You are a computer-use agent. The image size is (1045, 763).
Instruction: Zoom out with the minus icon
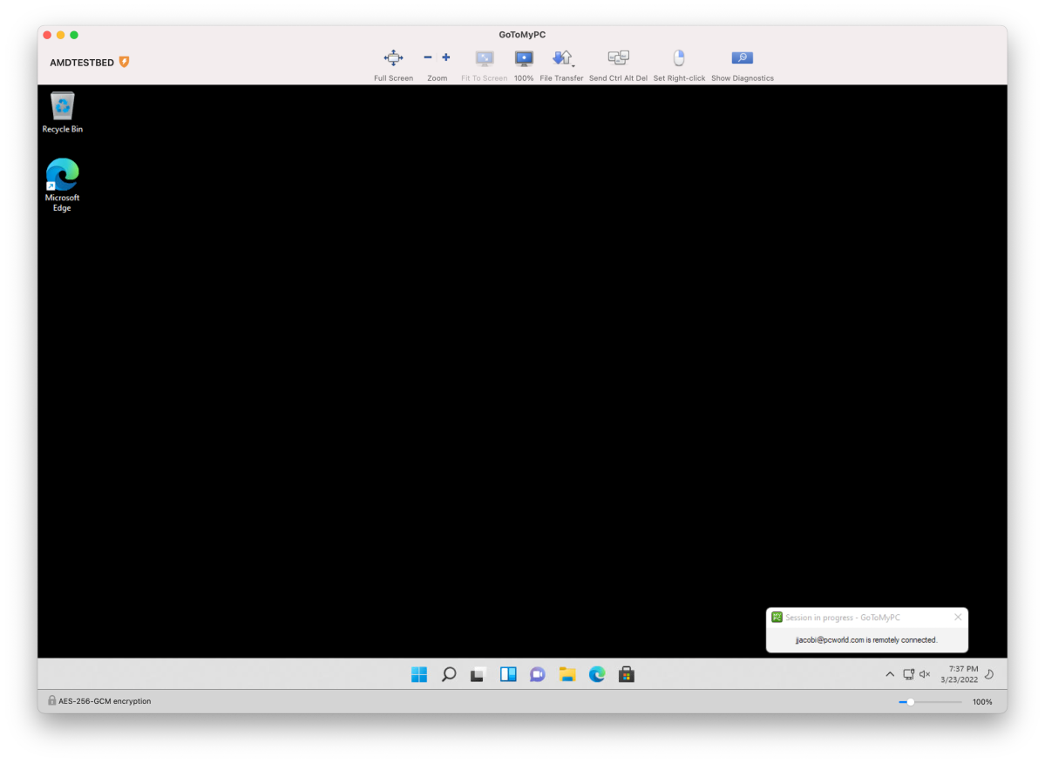[428, 57]
